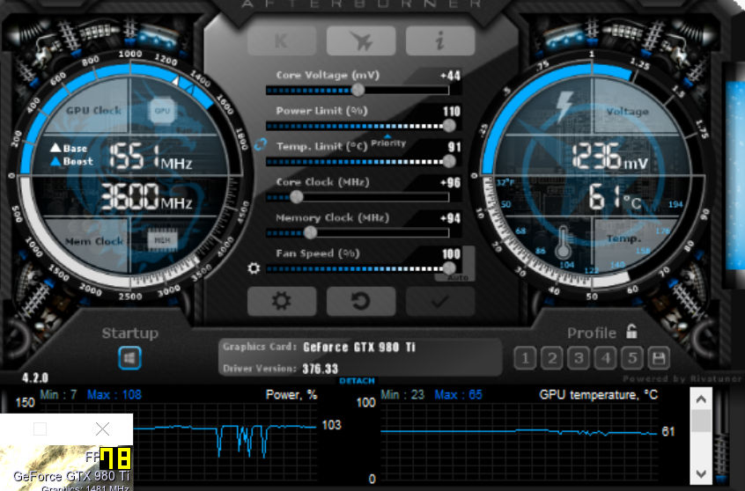Toggle Windows startup icon under Startup
Image resolution: width=745 pixels, height=491 pixels.
(129, 358)
